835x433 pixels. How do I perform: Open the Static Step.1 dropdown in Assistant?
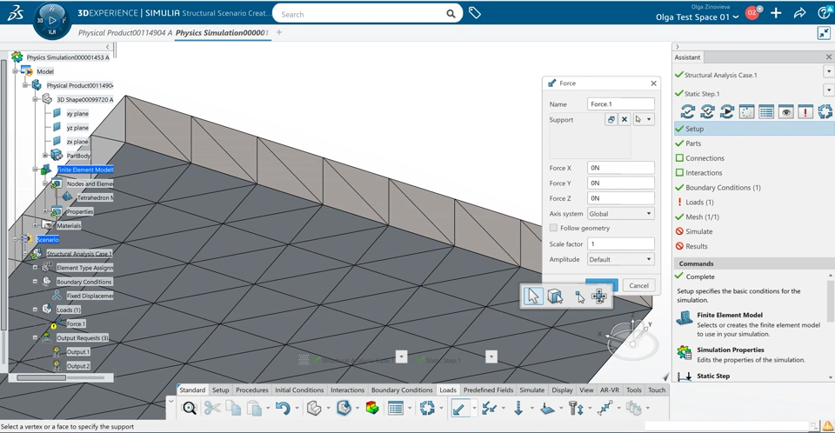(x=828, y=90)
